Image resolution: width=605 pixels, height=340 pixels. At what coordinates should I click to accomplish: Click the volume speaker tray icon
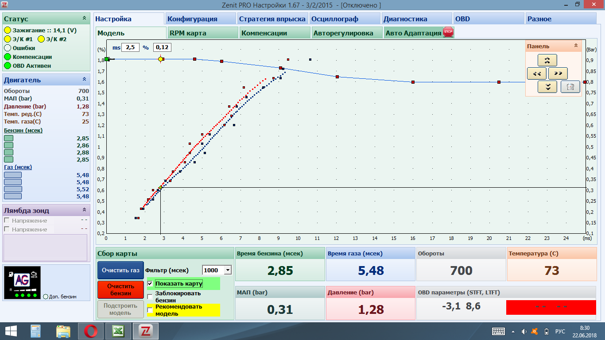coord(524,331)
